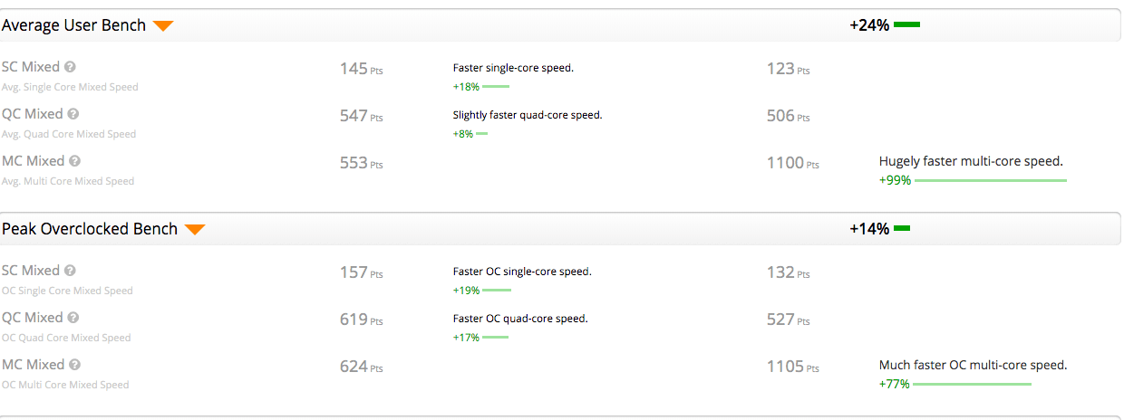
Task: Click the +99% multi-core speed bar
Action: click(991, 181)
